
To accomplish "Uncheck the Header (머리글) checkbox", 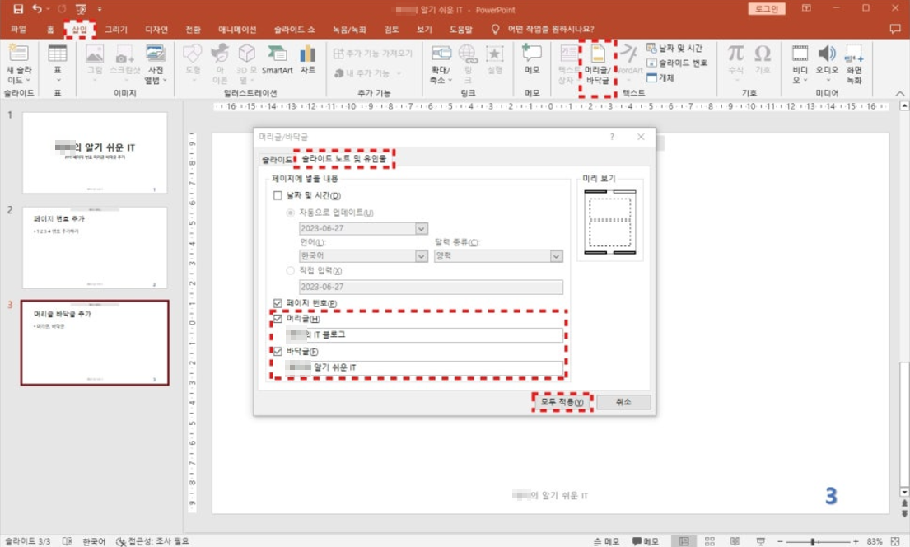I will (x=278, y=319).
